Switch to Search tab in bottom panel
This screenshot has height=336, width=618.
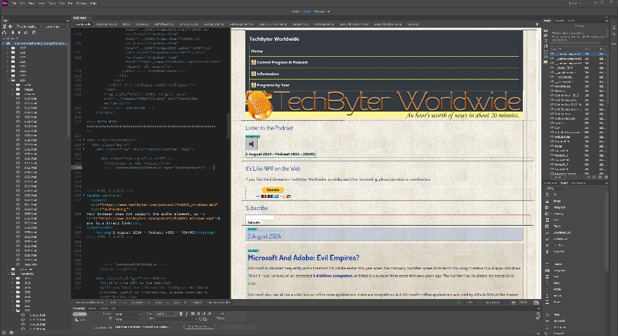click(92, 308)
